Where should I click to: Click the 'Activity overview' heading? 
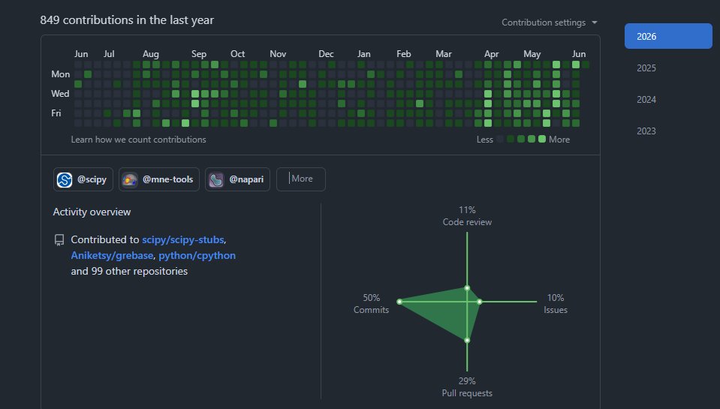coord(92,212)
